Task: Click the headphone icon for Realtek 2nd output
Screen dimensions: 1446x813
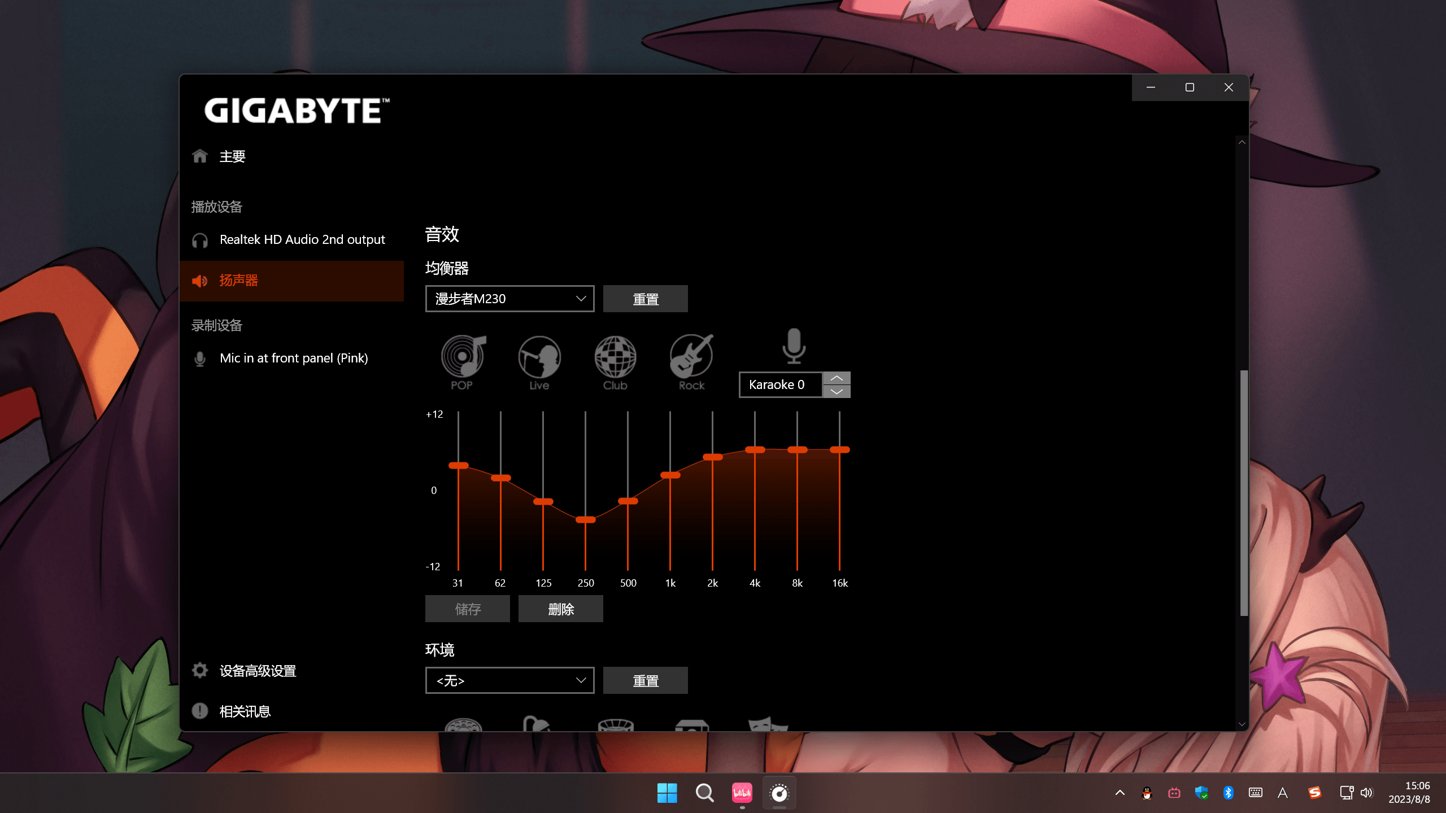Action: tap(200, 241)
